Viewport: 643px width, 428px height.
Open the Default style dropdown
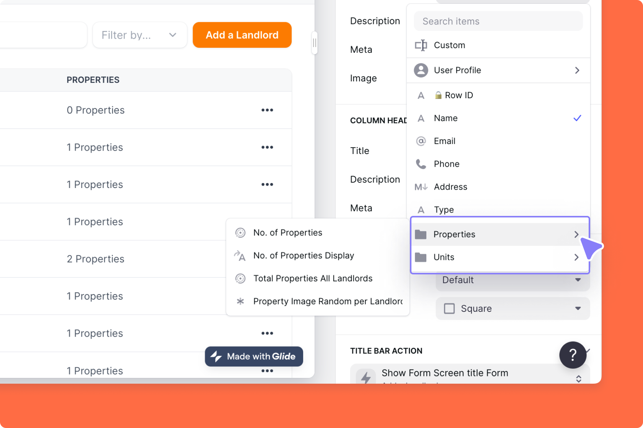512,280
